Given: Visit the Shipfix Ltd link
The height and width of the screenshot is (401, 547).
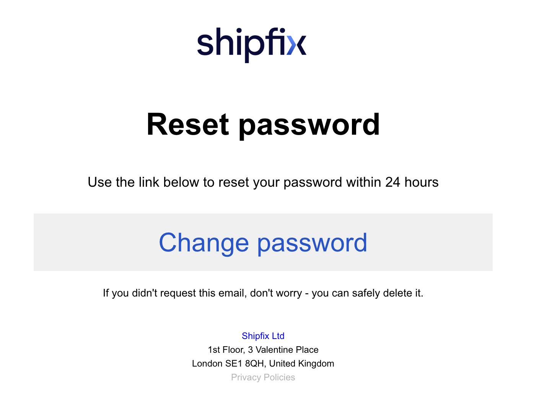Looking at the screenshot, I should pyautogui.click(x=263, y=336).
